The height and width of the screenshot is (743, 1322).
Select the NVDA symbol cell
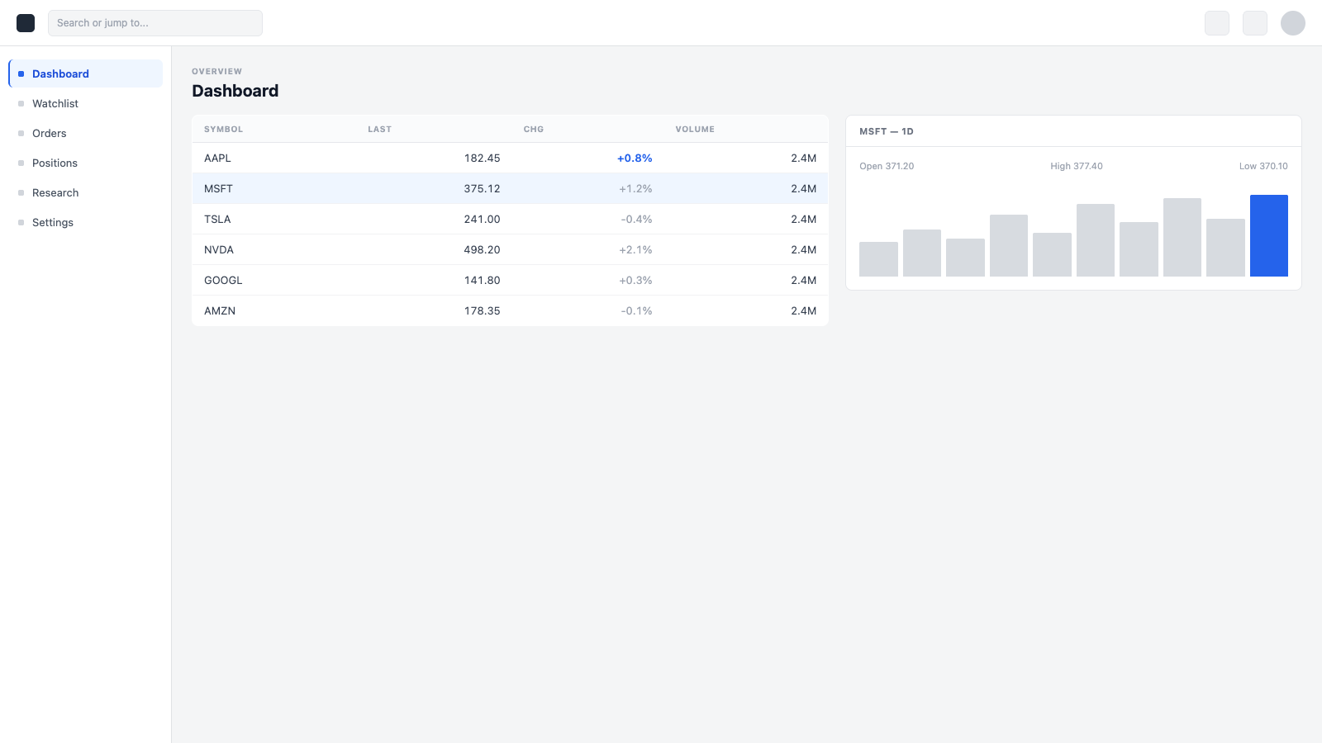pos(219,249)
